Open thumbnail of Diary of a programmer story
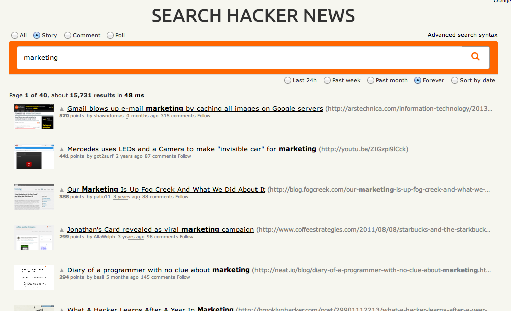Image resolution: width=511 pixels, height=311 pixels. pos(34,278)
